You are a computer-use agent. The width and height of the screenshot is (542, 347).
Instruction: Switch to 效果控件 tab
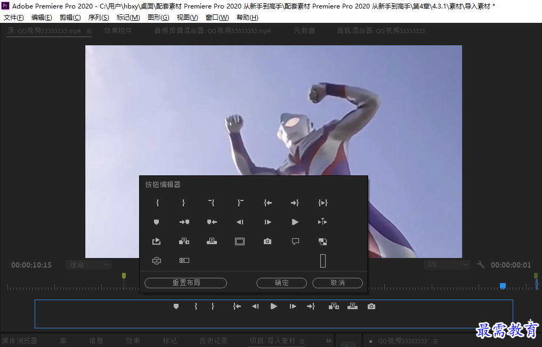pyautogui.click(x=118, y=31)
